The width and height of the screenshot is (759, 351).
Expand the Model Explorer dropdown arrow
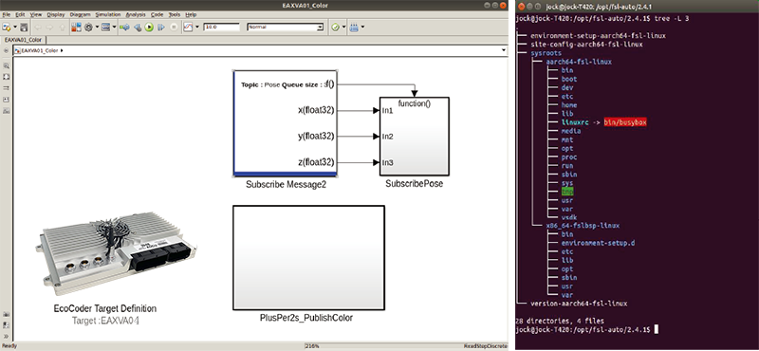[115, 28]
